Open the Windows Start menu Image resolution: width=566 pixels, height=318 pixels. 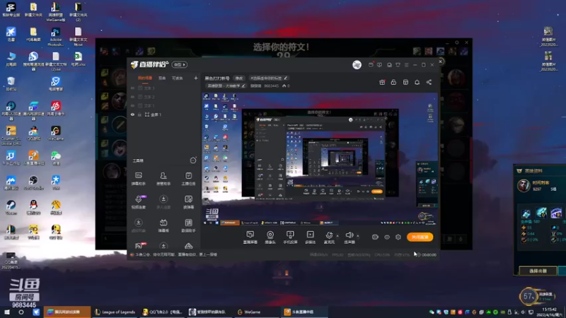click(x=7, y=312)
